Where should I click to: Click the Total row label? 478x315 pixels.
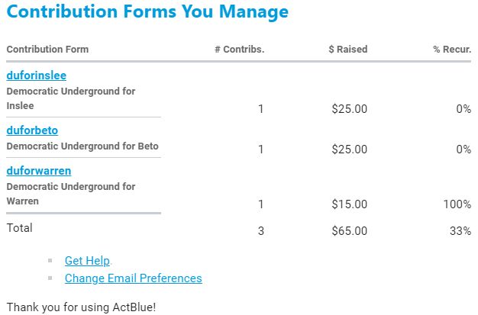(x=20, y=227)
